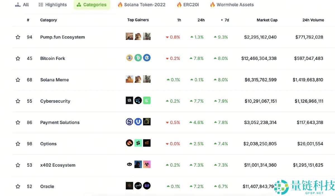Viewport: 335px width, 196px height.
Task: Sort the table by 7d column
Action: click(226, 20)
